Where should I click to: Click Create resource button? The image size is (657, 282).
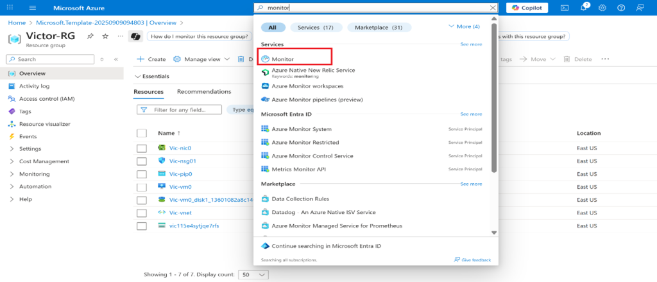[x=151, y=59]
